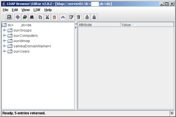Image resolution: width=176 pixels, height=117 pixels.
Task: Click the trash can Delete icon
Action: (78, 17)
